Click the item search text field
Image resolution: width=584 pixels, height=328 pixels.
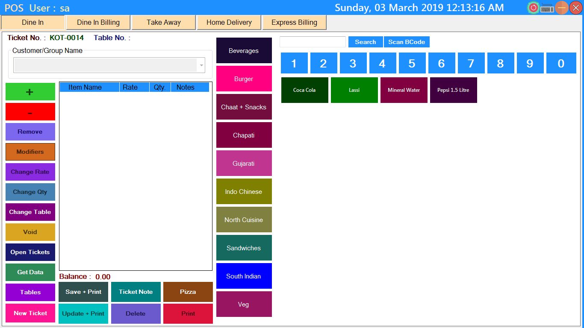tap(313, 42)
